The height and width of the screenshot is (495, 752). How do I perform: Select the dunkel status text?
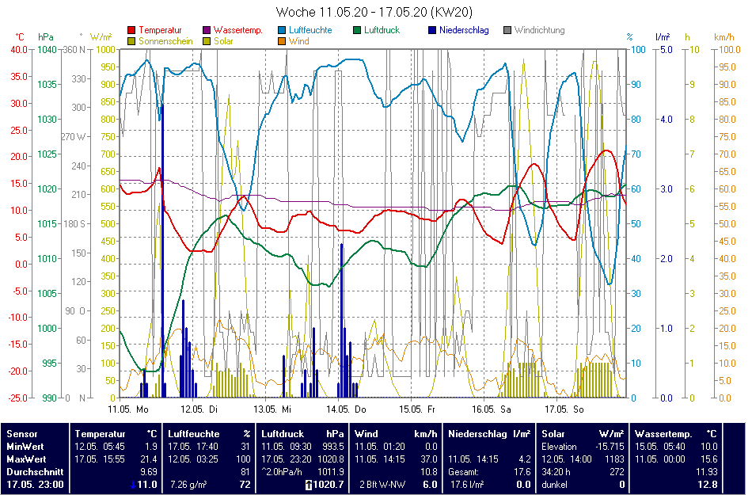pyautogui.click(x=554, y=485)
